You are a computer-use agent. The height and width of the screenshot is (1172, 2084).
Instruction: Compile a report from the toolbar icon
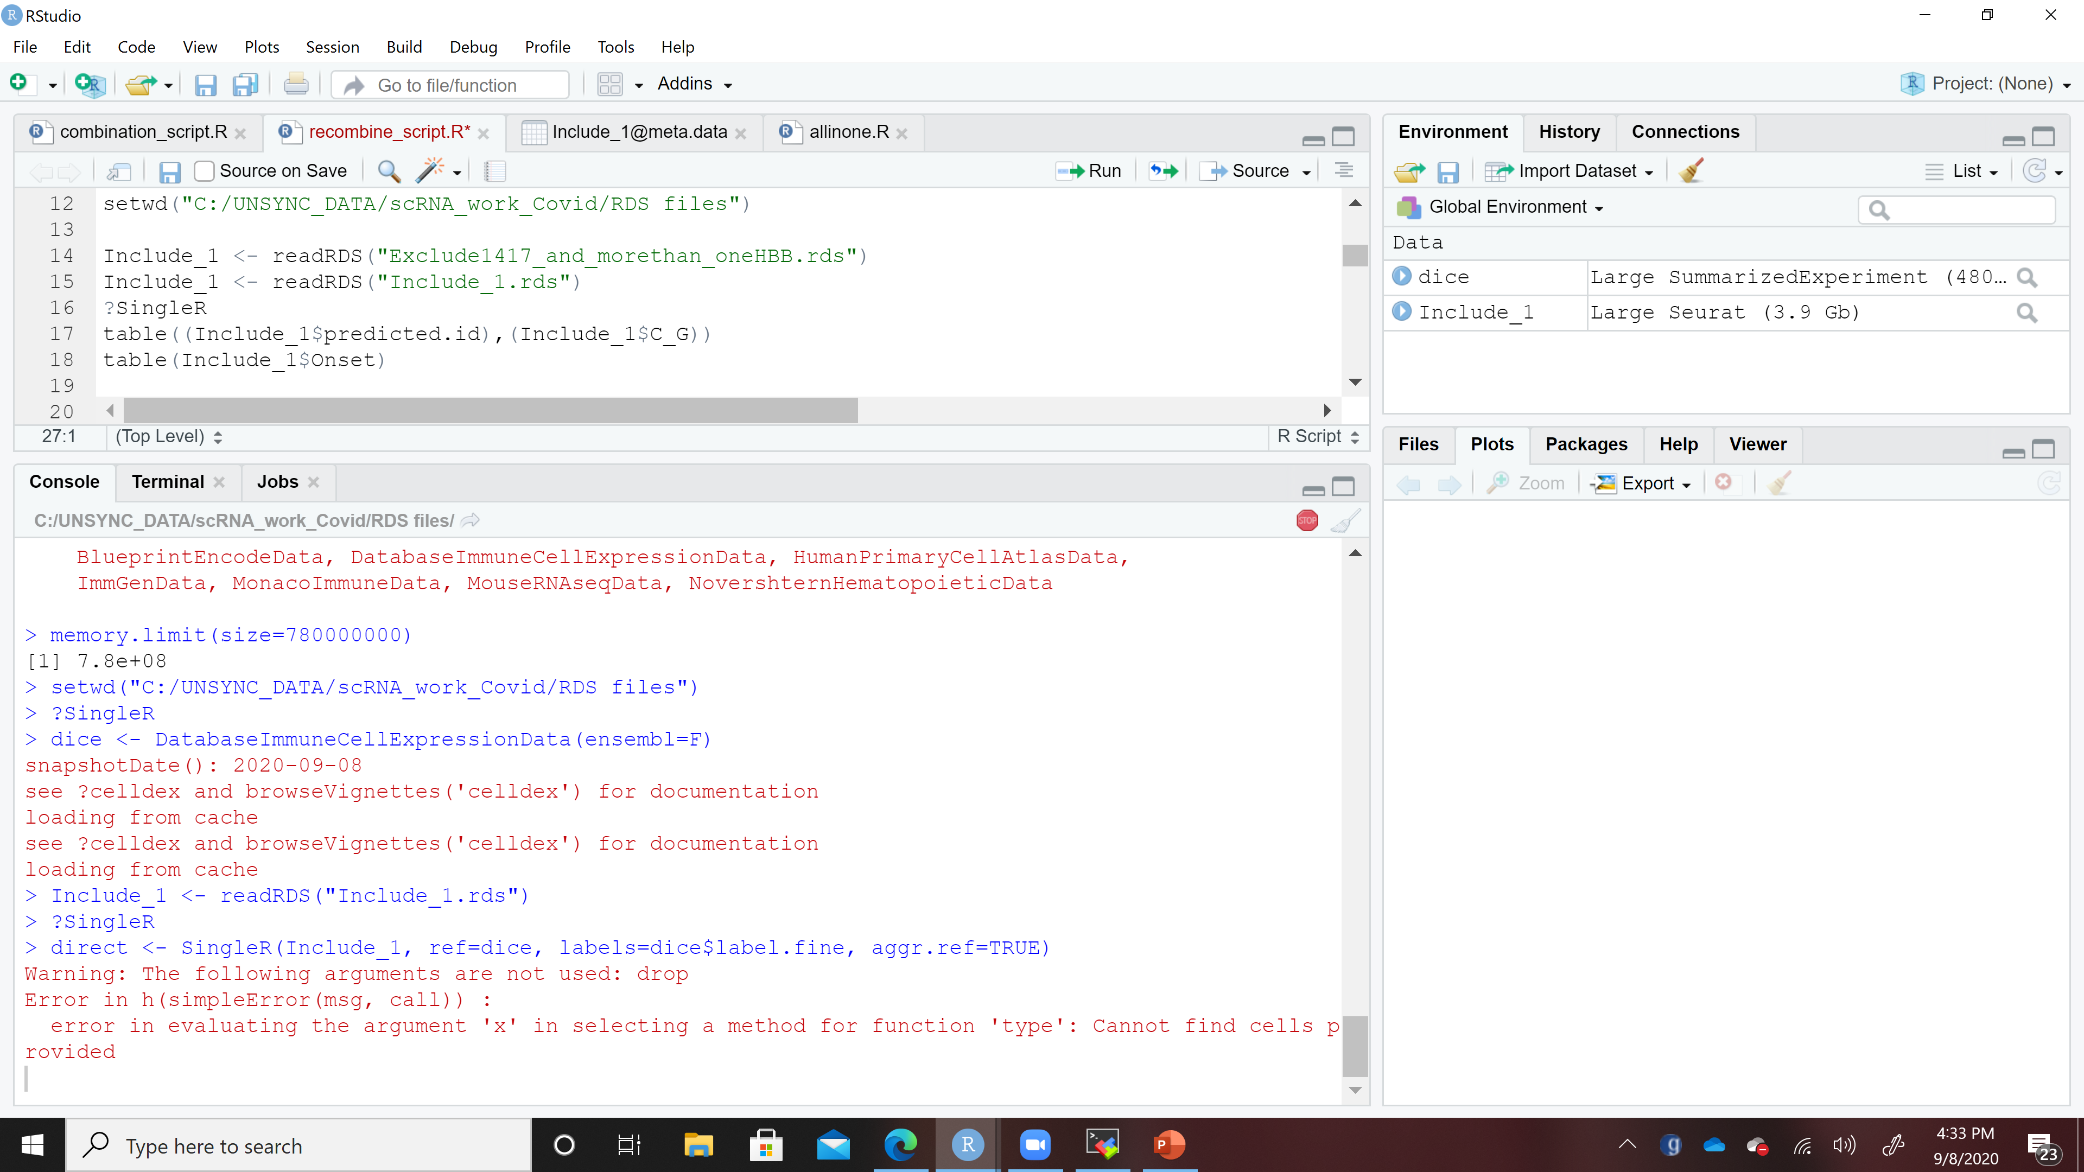(x=494, y=171)
